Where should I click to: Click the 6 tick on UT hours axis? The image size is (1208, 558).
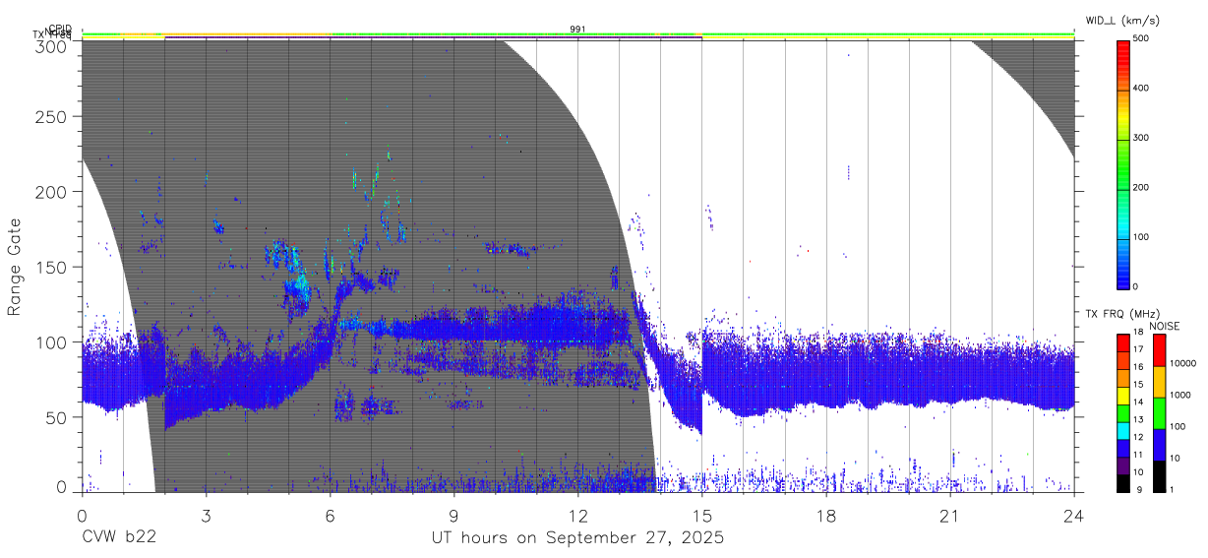(330, 517)
